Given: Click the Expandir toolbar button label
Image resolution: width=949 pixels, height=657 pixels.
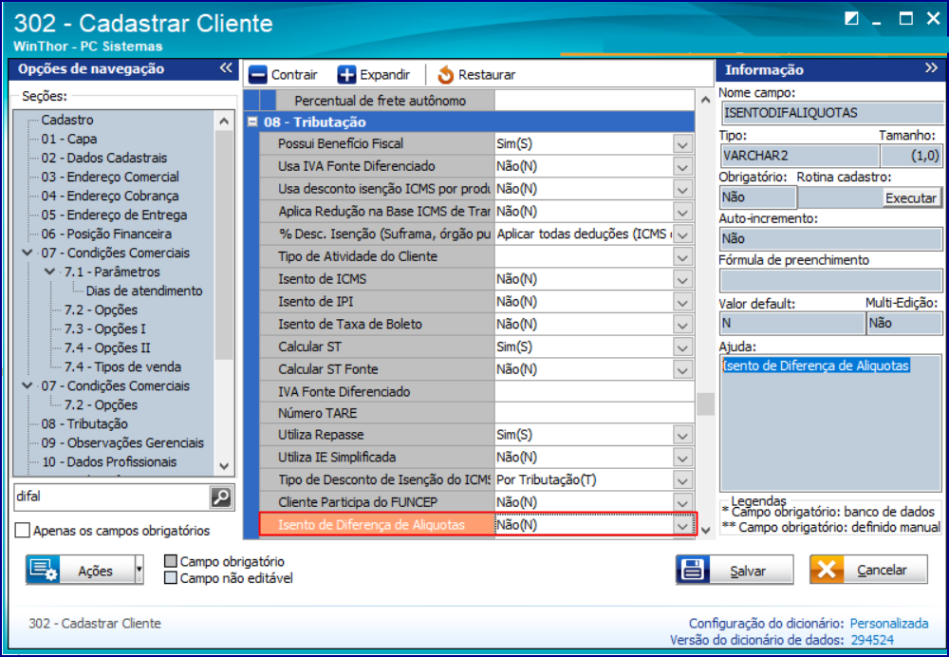Looking at the screenshot, I should (x=385, y=75).
